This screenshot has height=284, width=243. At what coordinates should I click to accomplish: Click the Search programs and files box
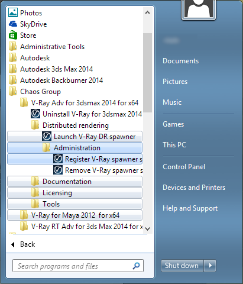78,266
